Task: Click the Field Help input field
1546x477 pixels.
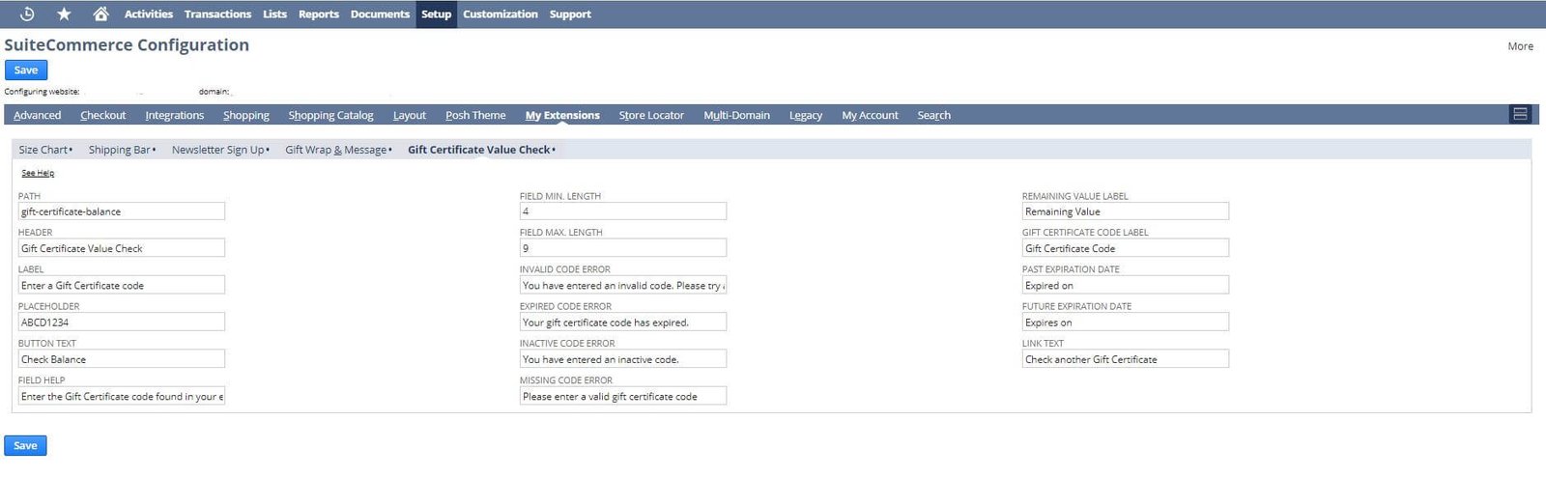Action: [122, 396]
